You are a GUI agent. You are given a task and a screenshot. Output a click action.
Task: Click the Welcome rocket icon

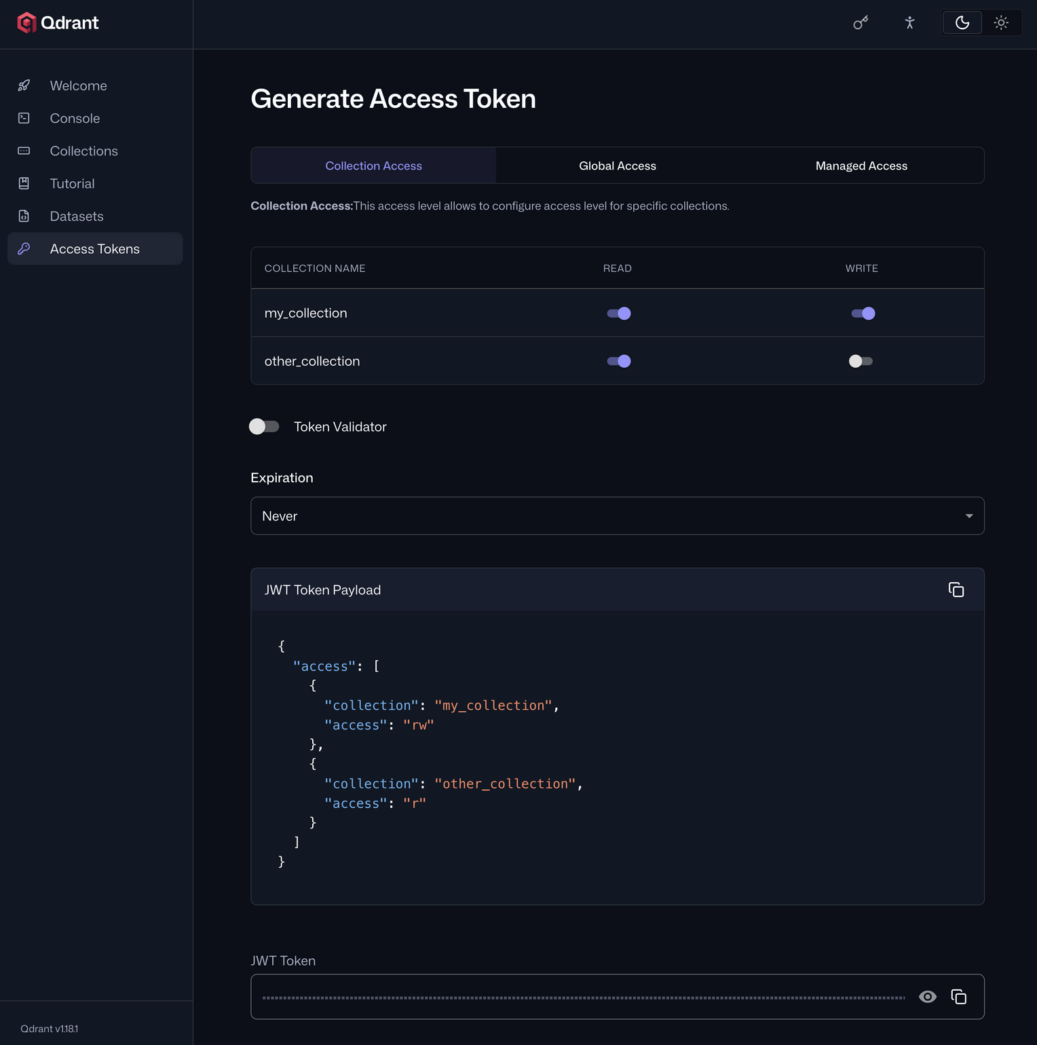pos(24,85)
